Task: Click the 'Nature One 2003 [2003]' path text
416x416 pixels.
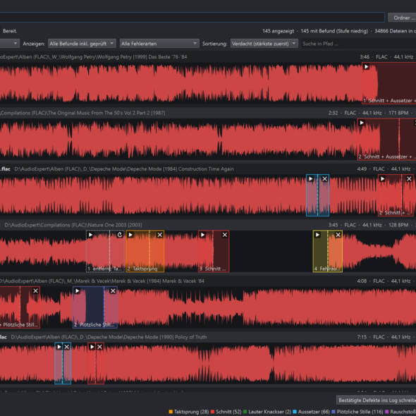Action: click(x=73, y=225)
